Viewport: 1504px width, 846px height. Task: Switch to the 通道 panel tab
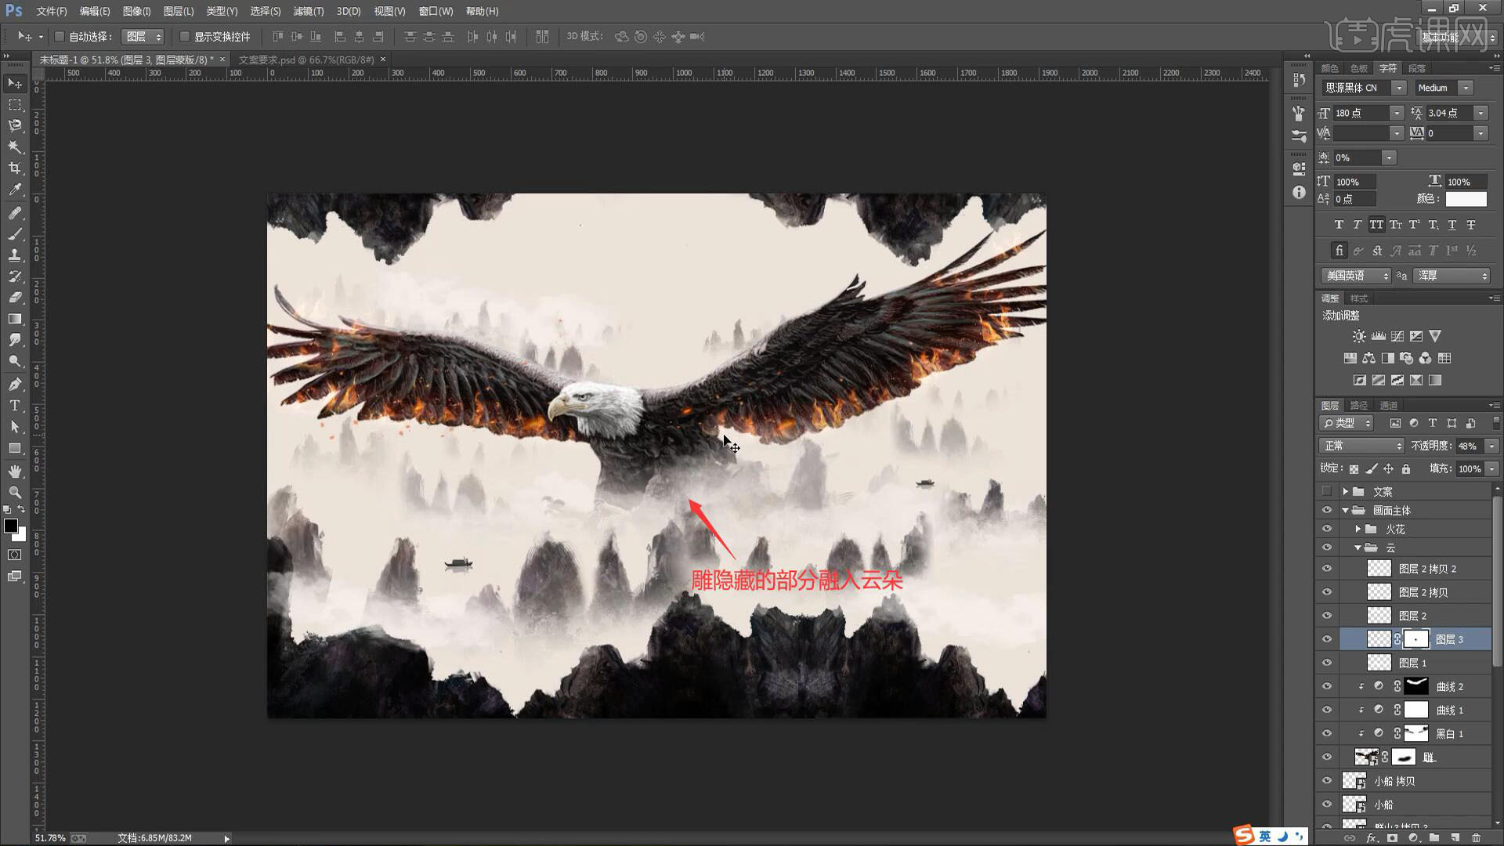pos(1388,405)
